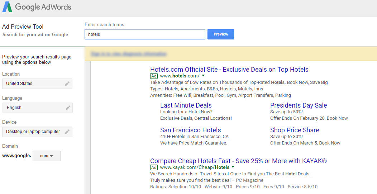Viewport: 377px width, 194px height.
Task: Click the Ad badge next to www.hotels.com
Action: [x=154, y=76]
